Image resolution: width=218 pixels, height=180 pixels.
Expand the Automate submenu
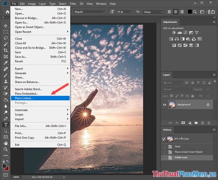40,110
